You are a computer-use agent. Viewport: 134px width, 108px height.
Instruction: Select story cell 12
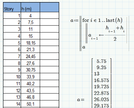click(x=12, y=90)
